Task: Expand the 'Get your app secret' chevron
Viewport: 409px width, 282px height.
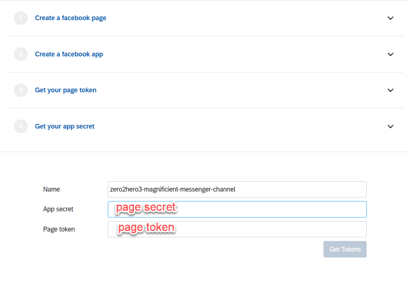Action: coord(391,126)
